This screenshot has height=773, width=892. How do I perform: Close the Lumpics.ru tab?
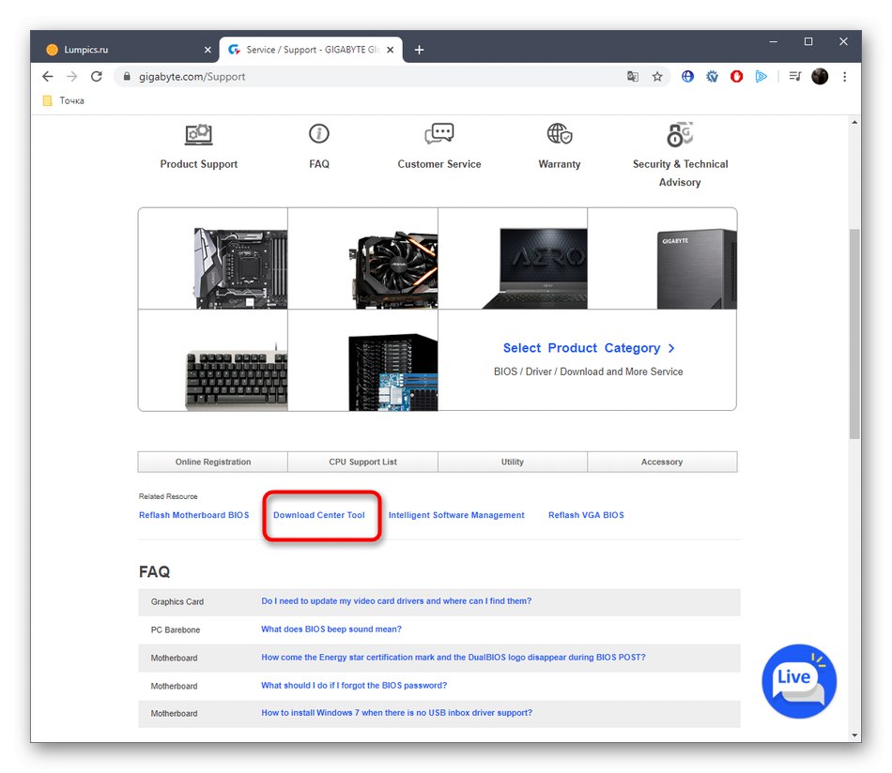208,50
